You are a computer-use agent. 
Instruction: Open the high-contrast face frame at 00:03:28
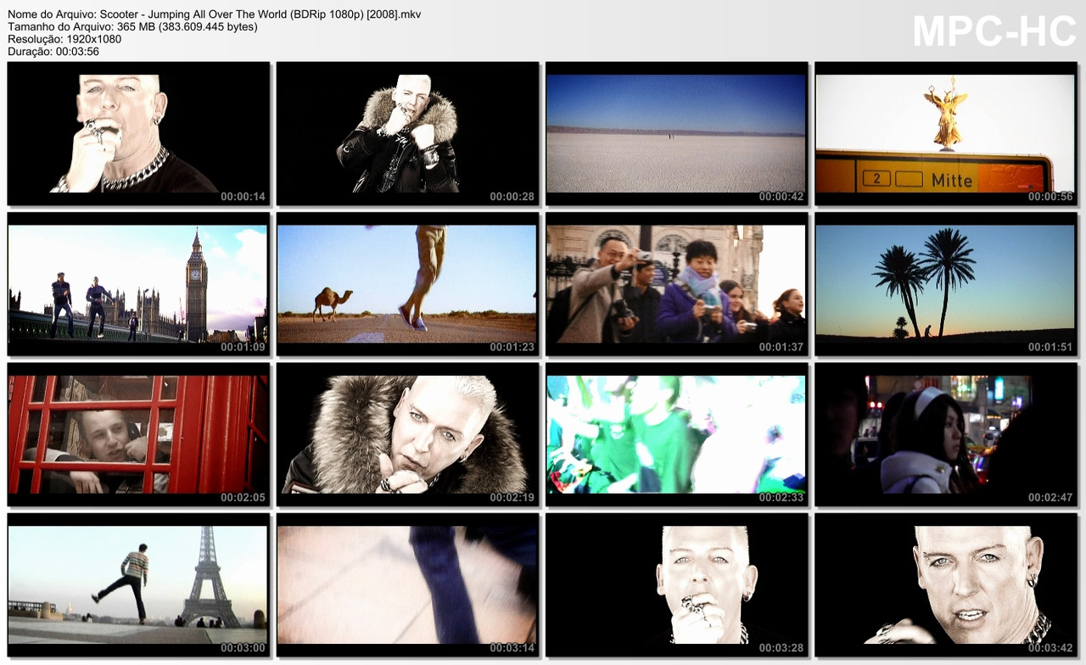pyautogui.click(x=676, y=586)
